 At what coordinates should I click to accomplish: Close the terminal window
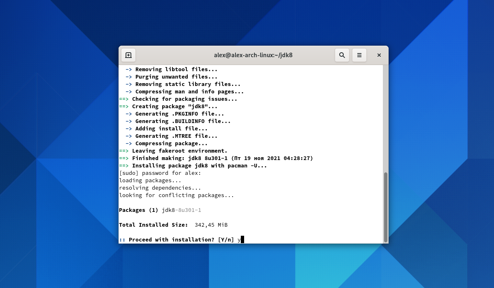coord(379,55)
